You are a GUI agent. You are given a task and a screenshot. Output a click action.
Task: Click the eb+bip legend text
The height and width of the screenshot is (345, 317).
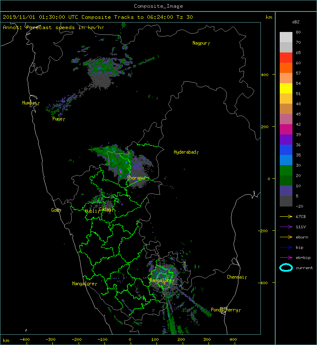[303, 258]
